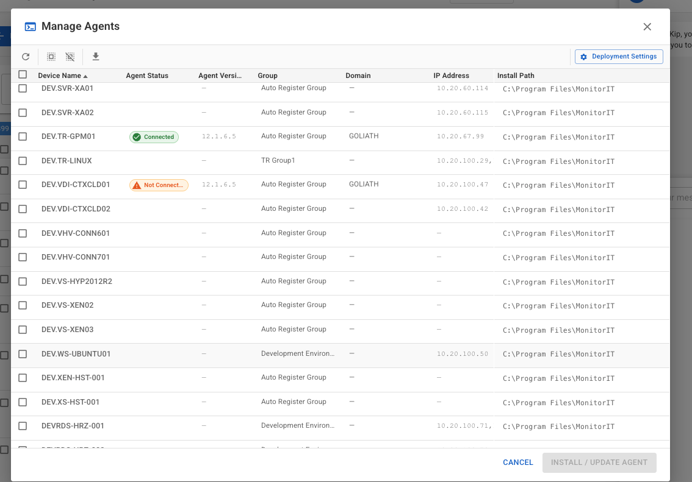Viewport: 692px width, 482px height.
Task: Select device name DEV.TR-GPM01
Action: point(68,136)
